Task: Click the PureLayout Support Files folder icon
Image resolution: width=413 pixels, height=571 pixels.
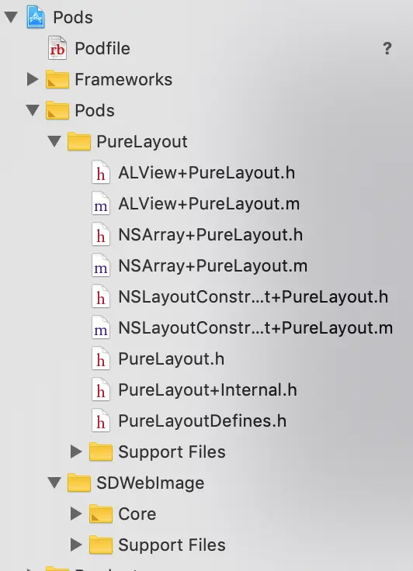Action: [x=101, y=452]
